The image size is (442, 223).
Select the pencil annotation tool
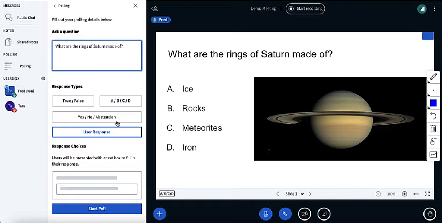[x=433, y=77]
